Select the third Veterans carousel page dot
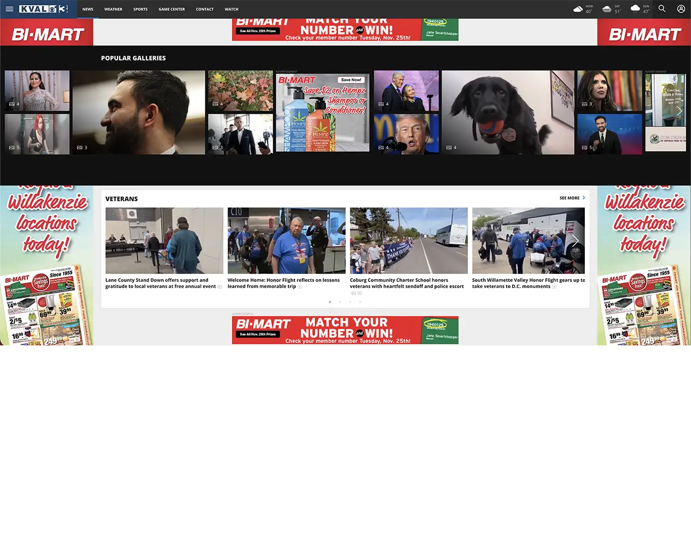Screen dimensions: 691x539 pos(350,302)
